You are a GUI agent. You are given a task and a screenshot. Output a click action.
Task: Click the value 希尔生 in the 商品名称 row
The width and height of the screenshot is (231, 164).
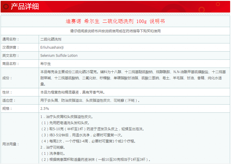[x=46, y=64]
